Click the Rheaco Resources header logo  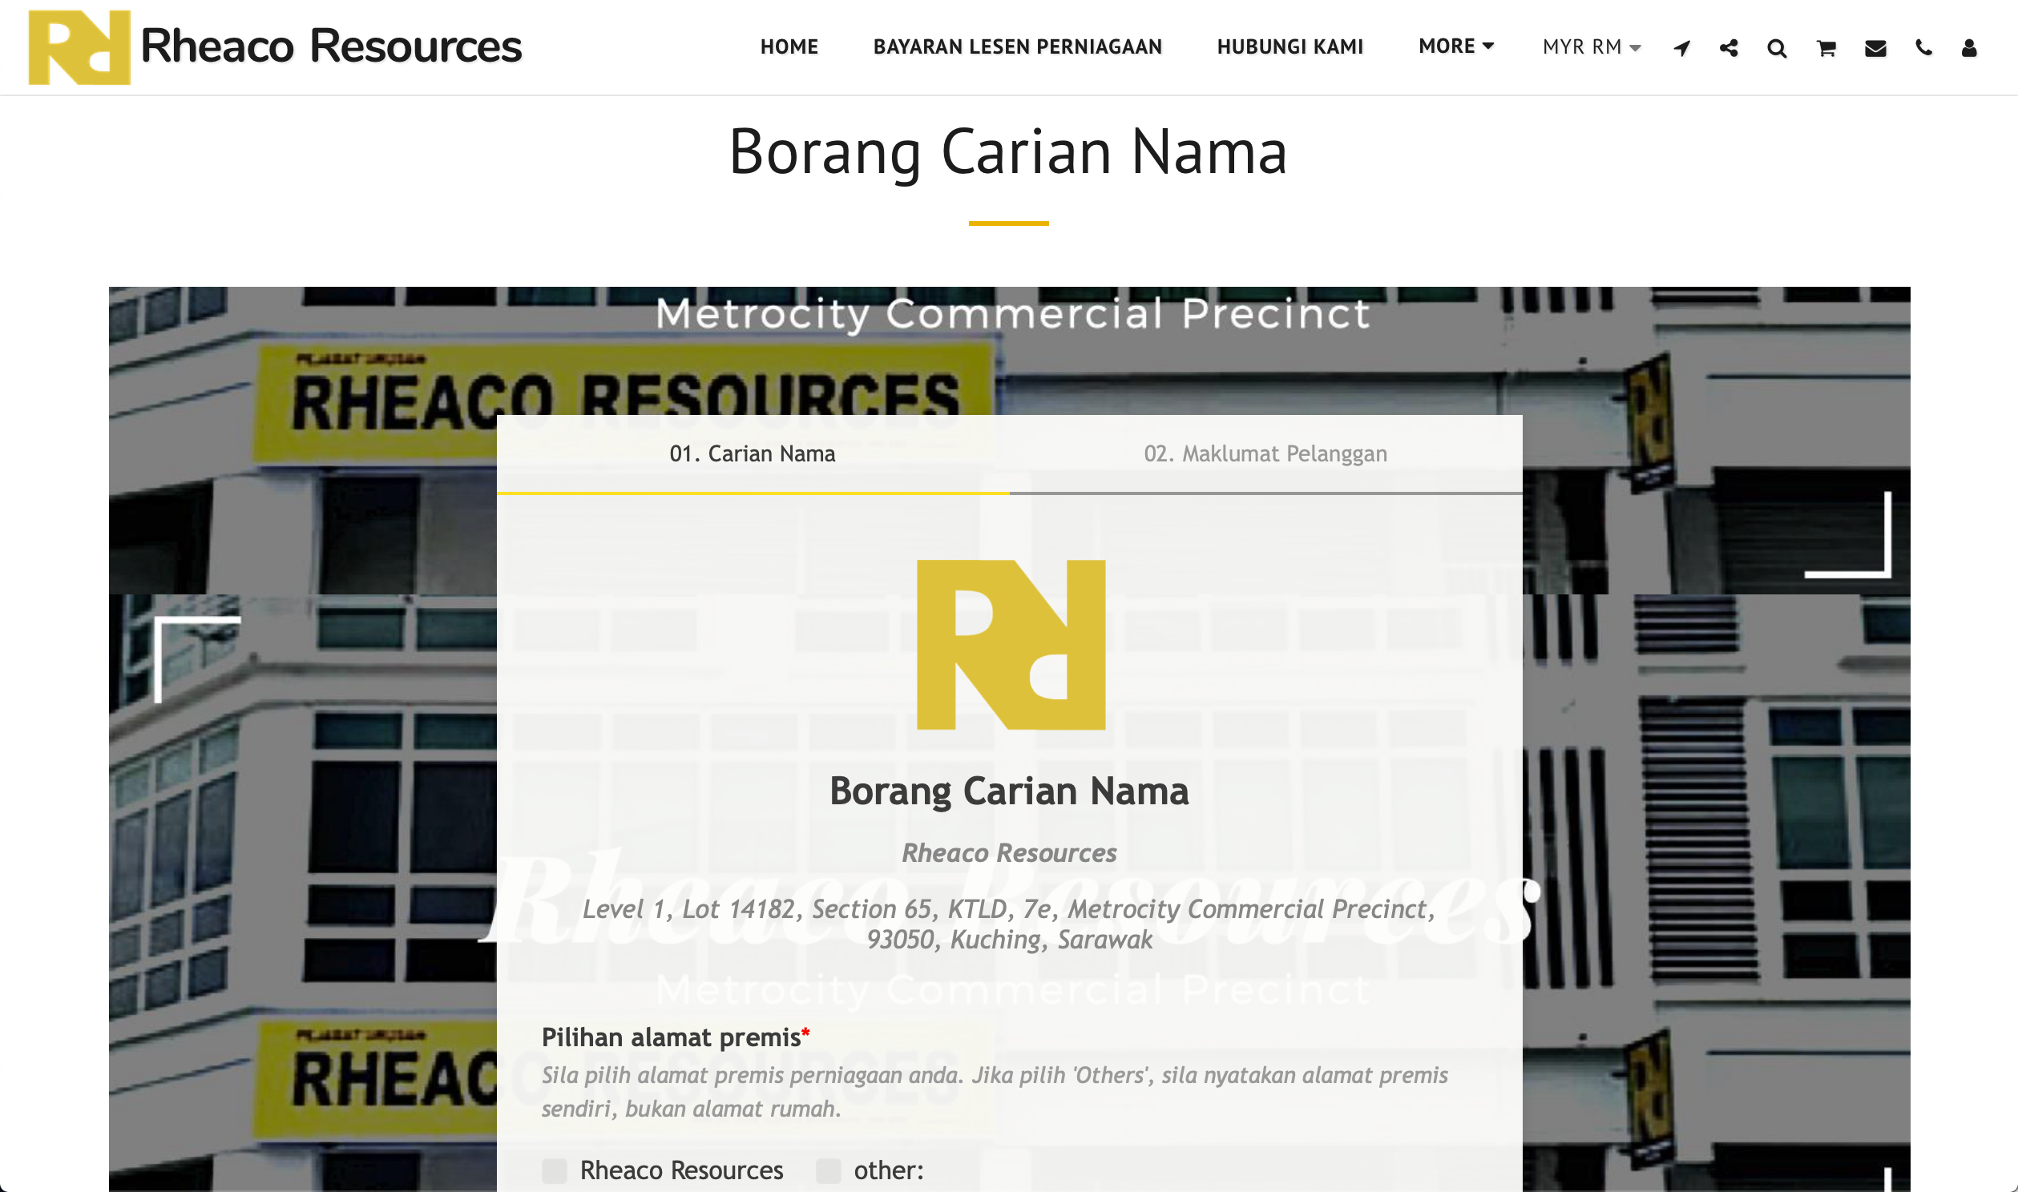coord(275,46)
